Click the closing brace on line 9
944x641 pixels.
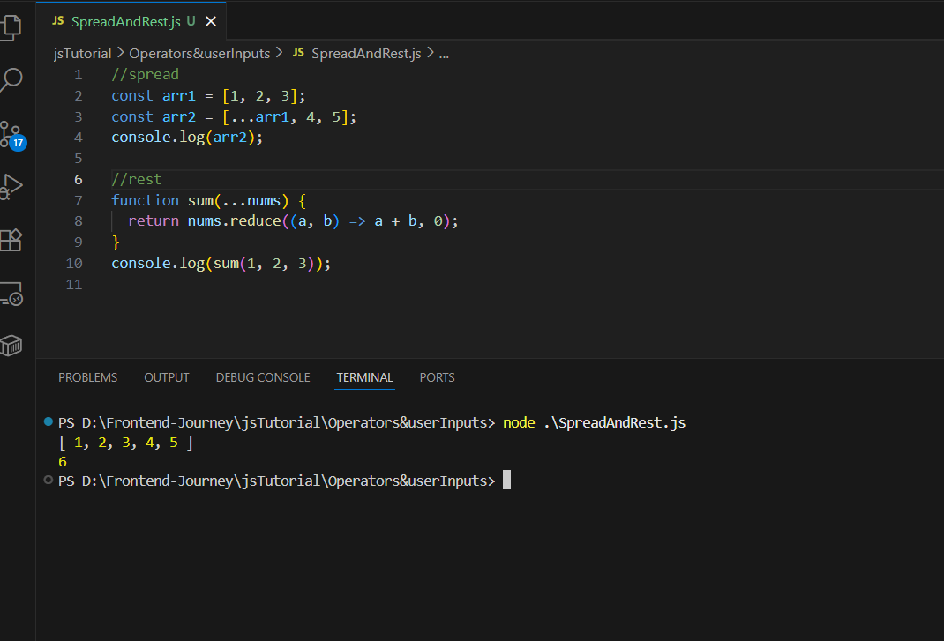pos(116,242)
